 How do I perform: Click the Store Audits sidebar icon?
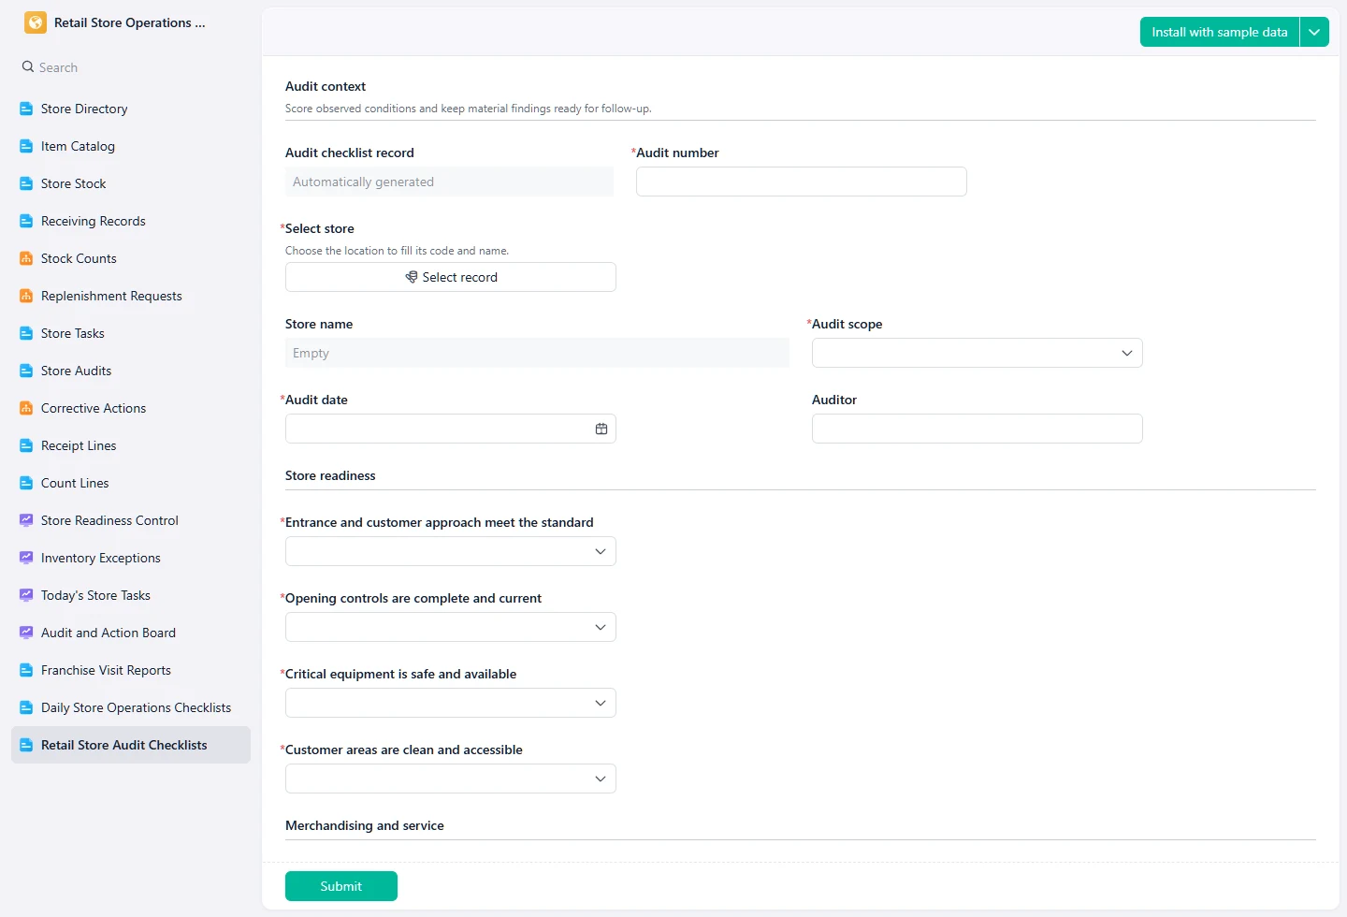(x=26, y=371)
